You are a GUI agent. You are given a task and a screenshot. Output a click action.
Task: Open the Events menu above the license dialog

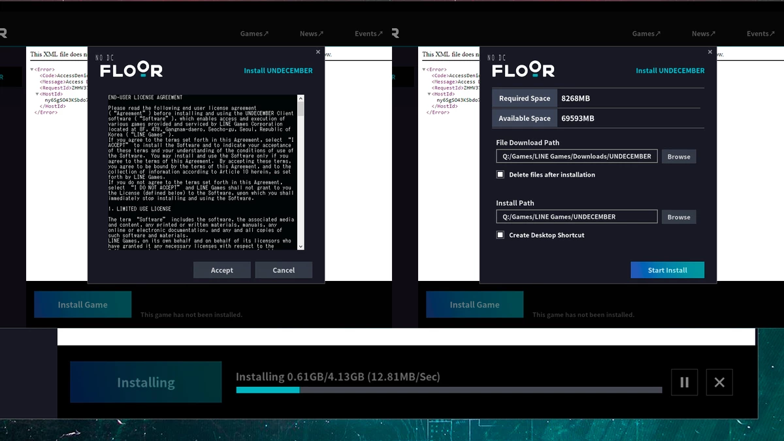(369, 33)
